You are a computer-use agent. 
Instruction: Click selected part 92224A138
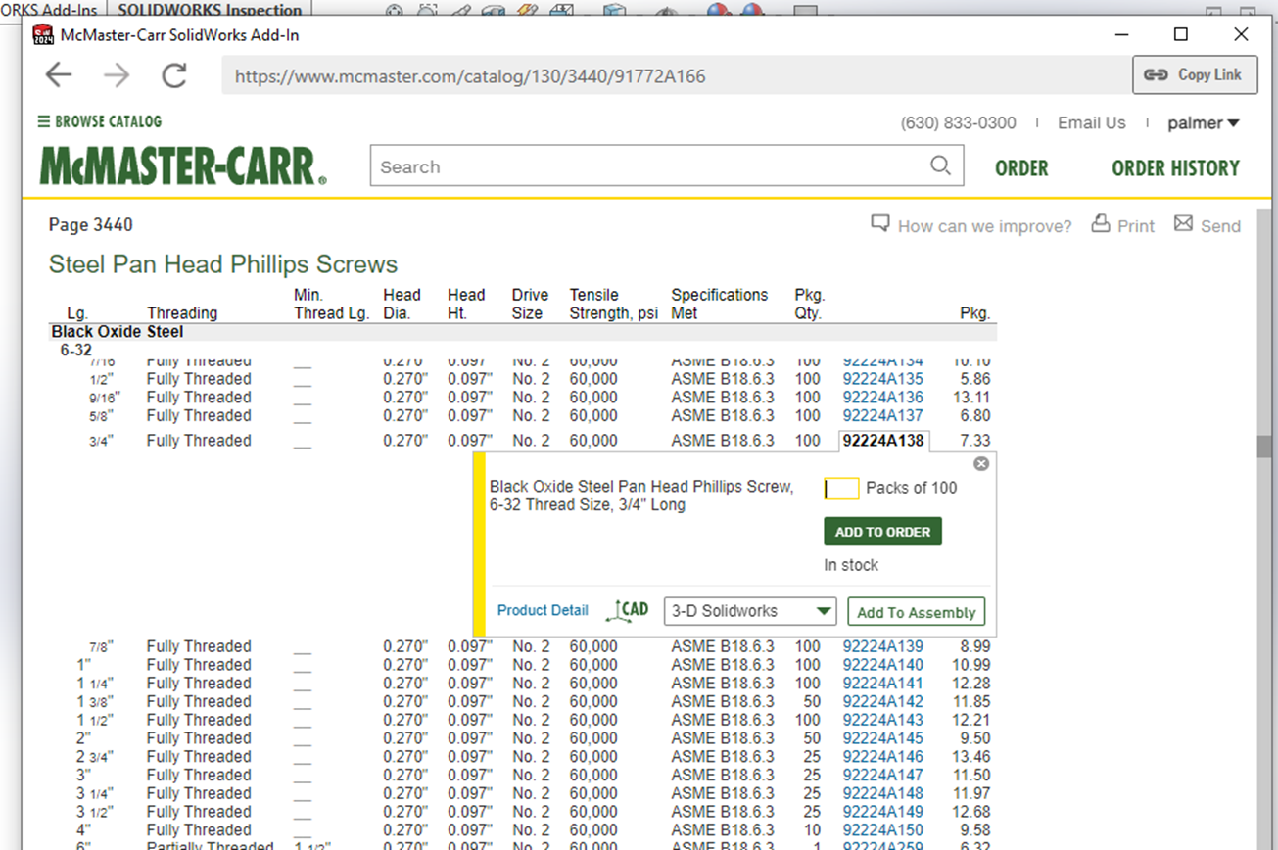883,441
